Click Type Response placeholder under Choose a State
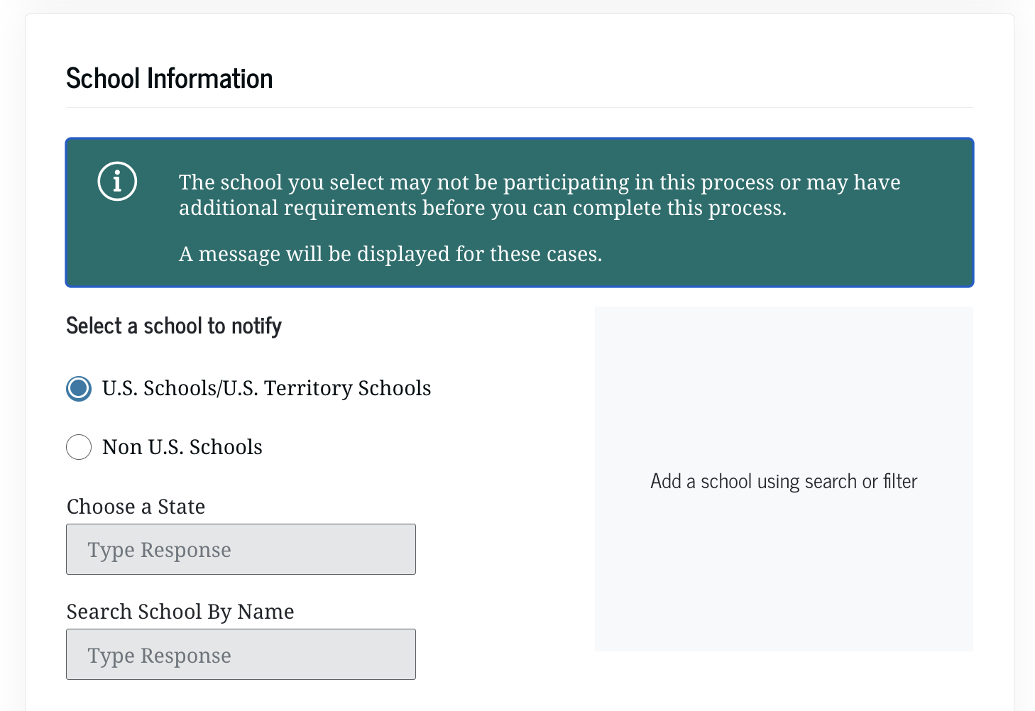 point(160,550)
